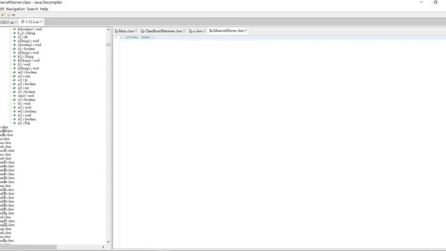446x251 pixels.
Task: Open the Search menu
Action: click(x=33, y=9)
